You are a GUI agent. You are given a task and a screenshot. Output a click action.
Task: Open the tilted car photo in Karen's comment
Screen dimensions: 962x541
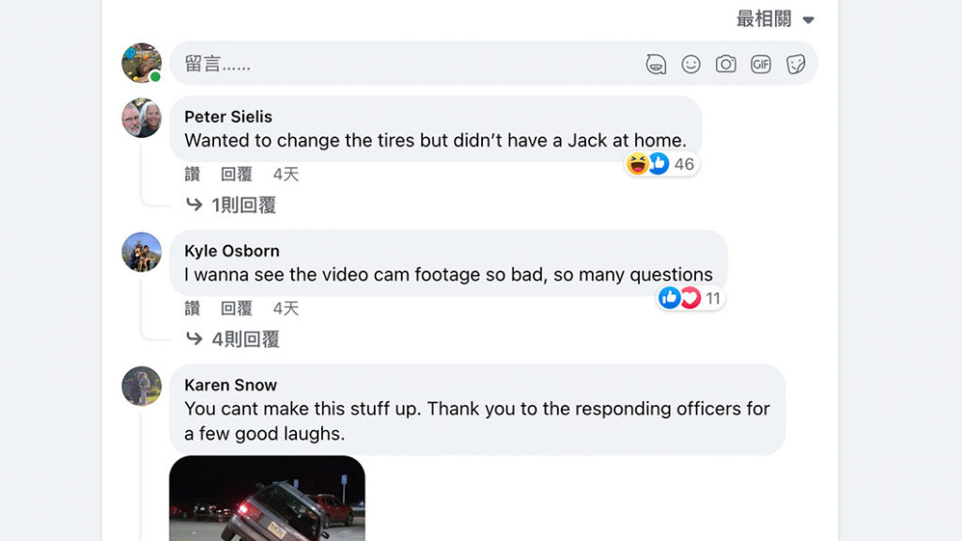(267, 498)
